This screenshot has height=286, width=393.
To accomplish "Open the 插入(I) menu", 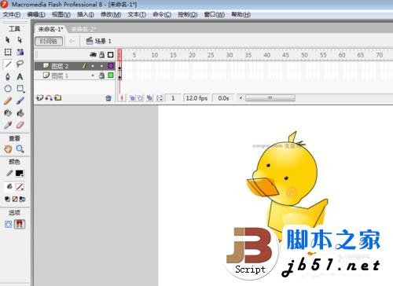I will pyautogui.click(x=86, y=14).
